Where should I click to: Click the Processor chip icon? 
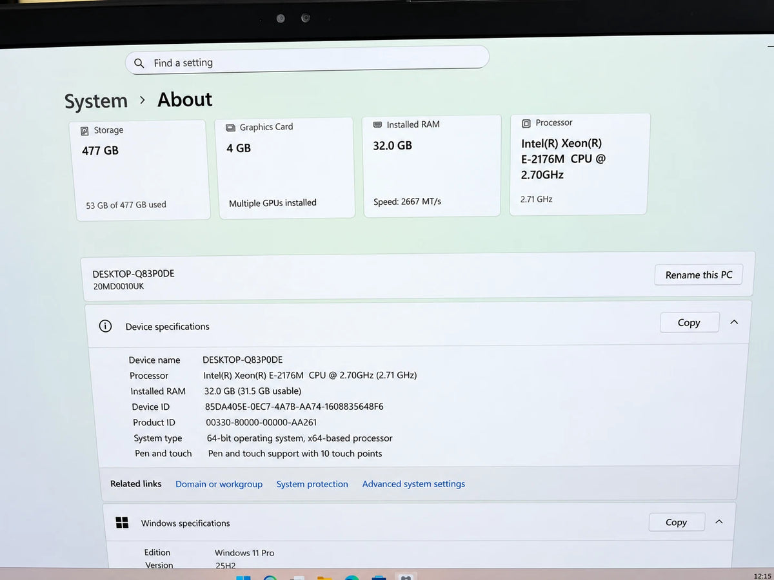click(526, 123)
